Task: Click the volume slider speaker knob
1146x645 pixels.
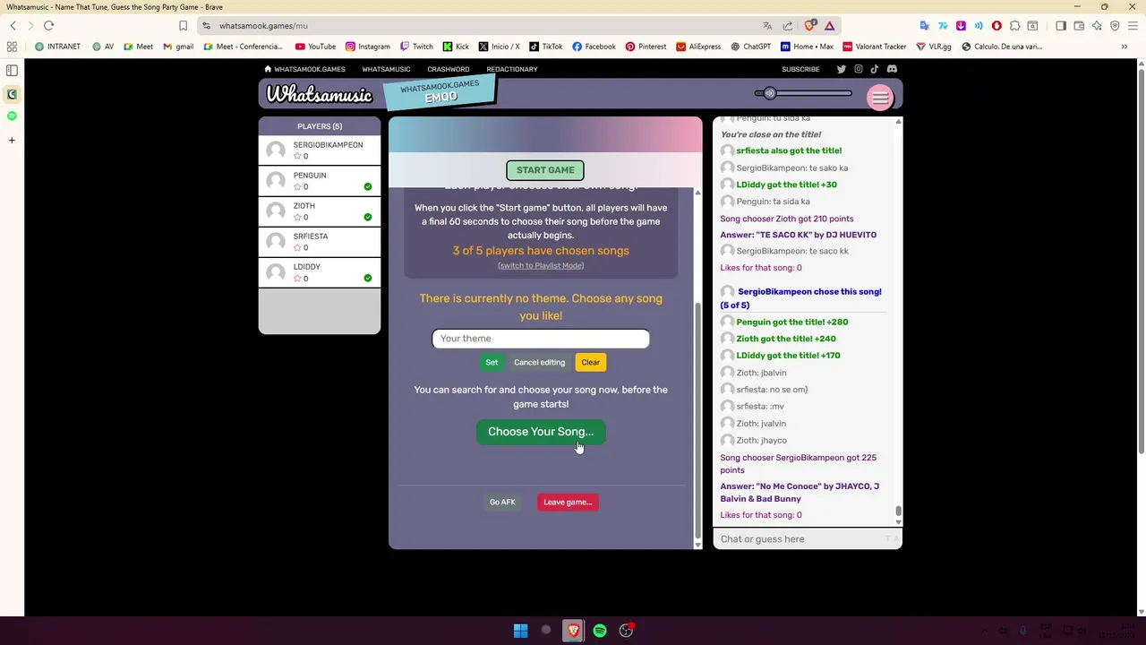Action: click(x=769, y=93)
